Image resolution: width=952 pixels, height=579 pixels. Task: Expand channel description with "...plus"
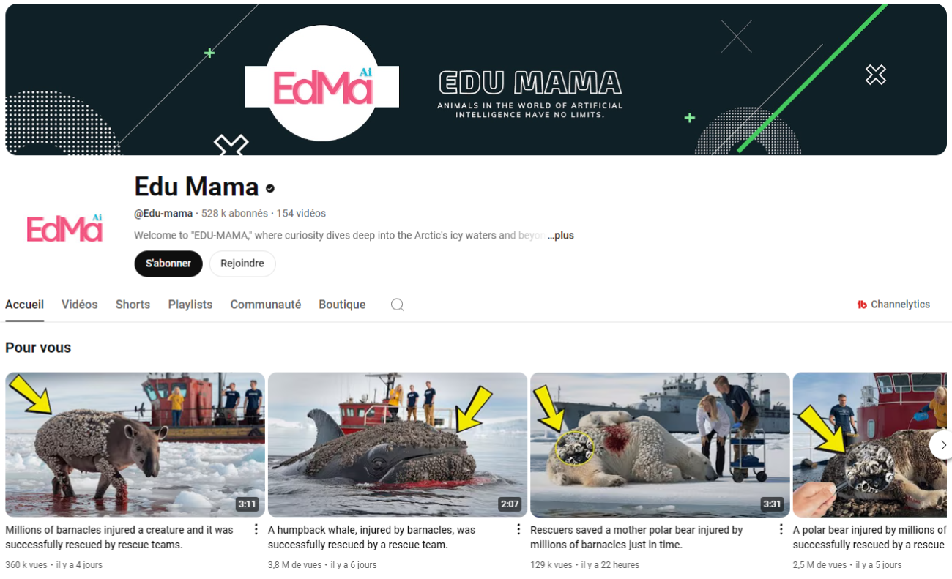pyautogui.click(x=561, y=236)
